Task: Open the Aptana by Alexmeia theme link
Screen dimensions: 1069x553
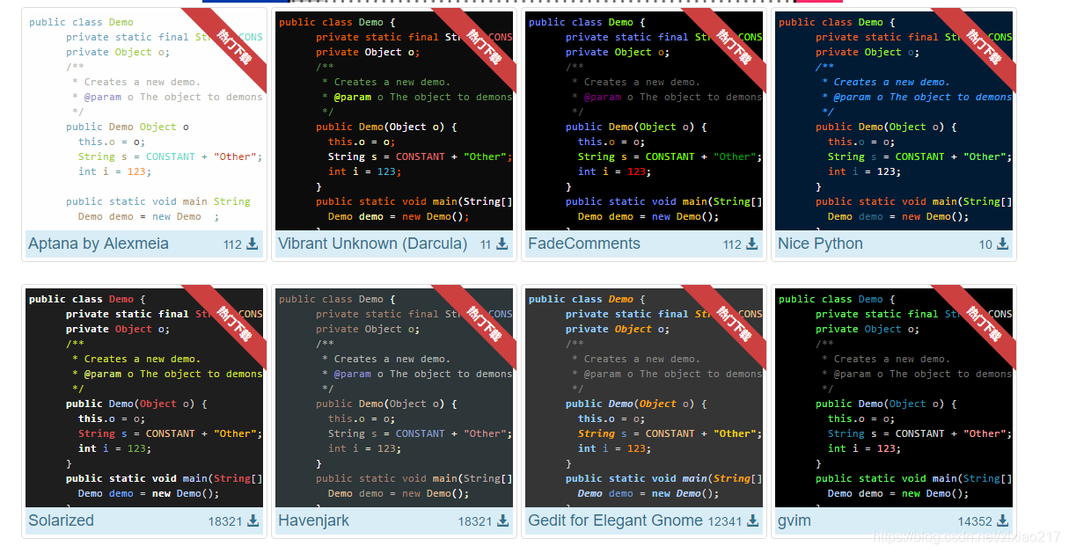Action: click(99, 244)
